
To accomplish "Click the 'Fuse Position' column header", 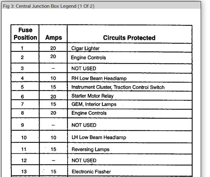I will click(x=25, y=34).
